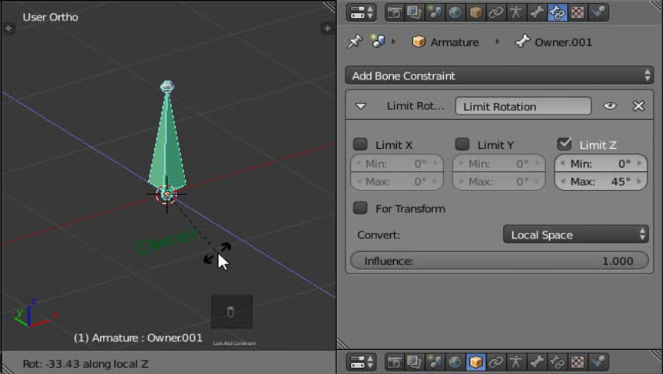Open the Convert Local Space dropdown
The height and width of the screenshot is (374, 663).
(576, 235)
